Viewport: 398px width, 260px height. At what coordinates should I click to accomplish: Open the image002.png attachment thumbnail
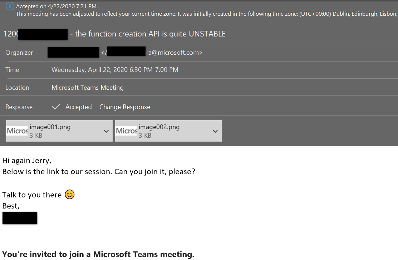coord(126,131)
